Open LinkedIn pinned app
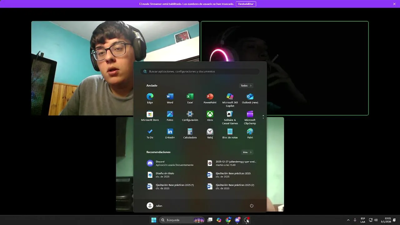The width and height of the screenshot is (400, 225). coord(170,133)
